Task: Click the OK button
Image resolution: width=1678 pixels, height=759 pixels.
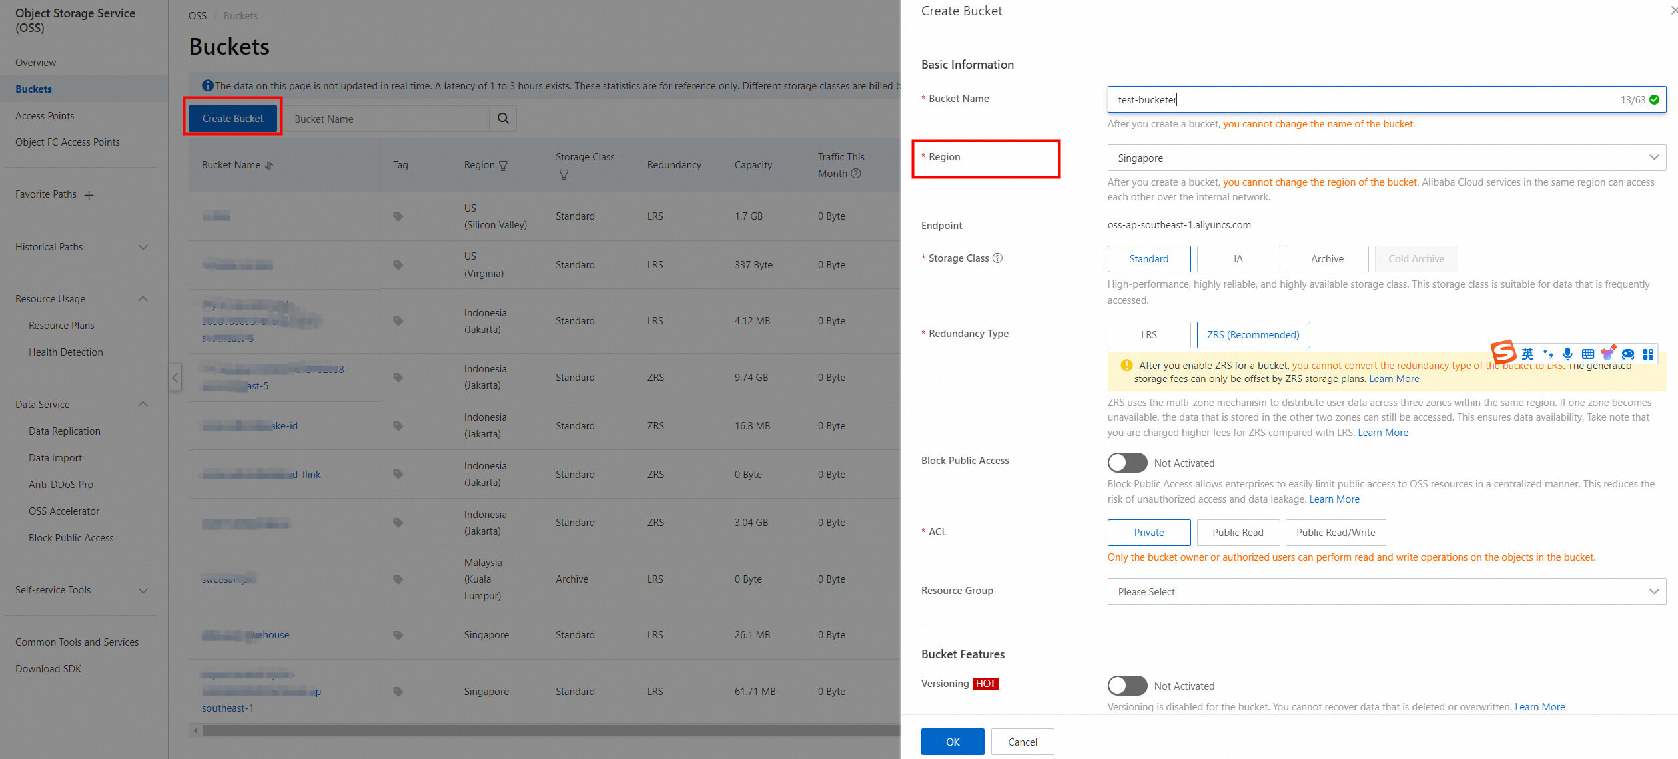Action: point(952,742)
